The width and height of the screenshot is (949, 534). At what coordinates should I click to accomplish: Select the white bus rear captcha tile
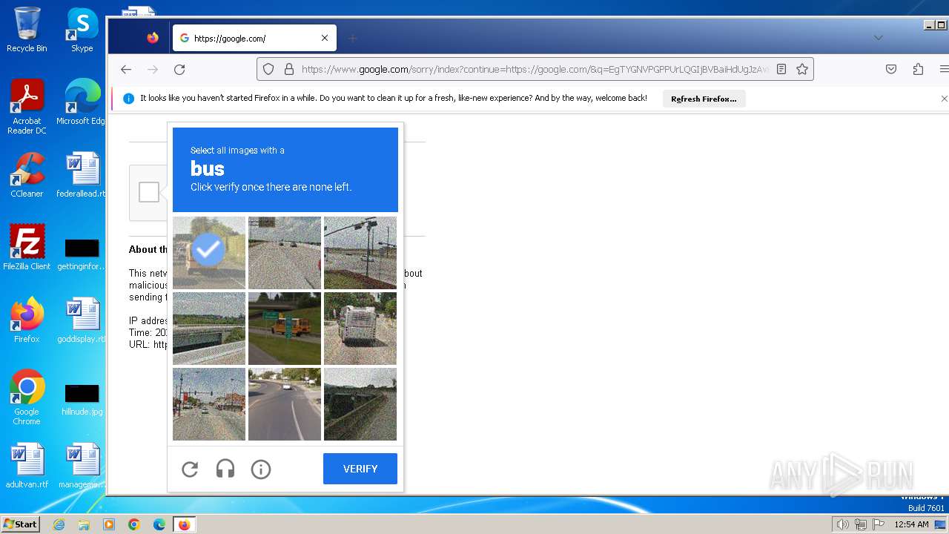click(x=360, y=328)
